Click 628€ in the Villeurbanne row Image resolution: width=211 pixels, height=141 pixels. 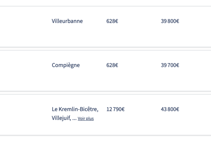coord(112,21)
